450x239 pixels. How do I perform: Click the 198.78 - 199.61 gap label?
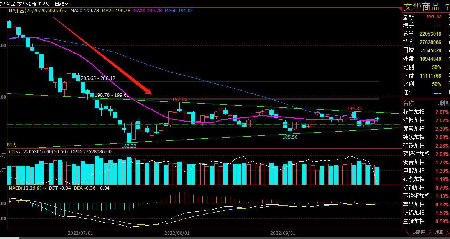click(x=112, y=95)
